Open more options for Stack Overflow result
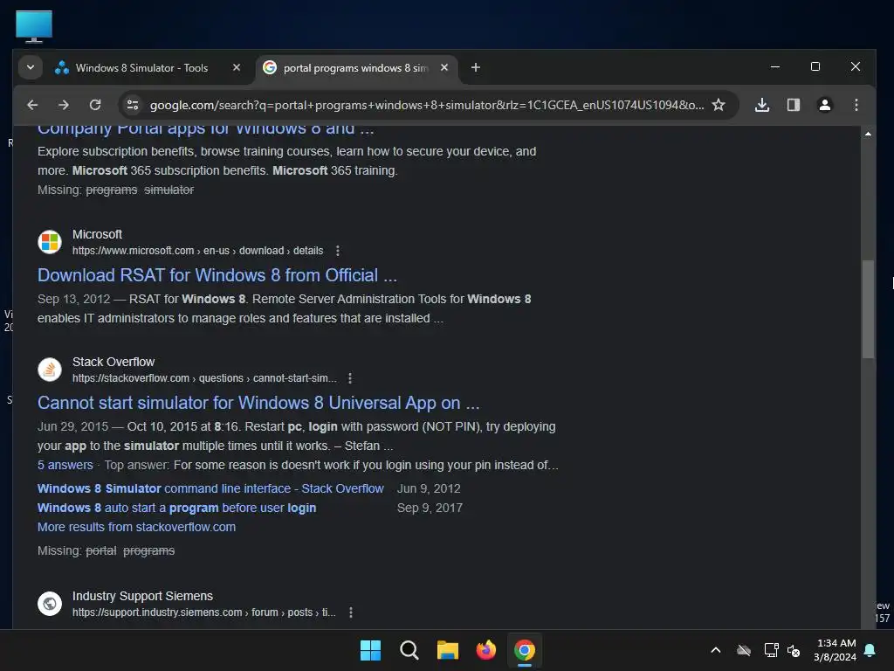894x671 pixels. tap(350, 378)
